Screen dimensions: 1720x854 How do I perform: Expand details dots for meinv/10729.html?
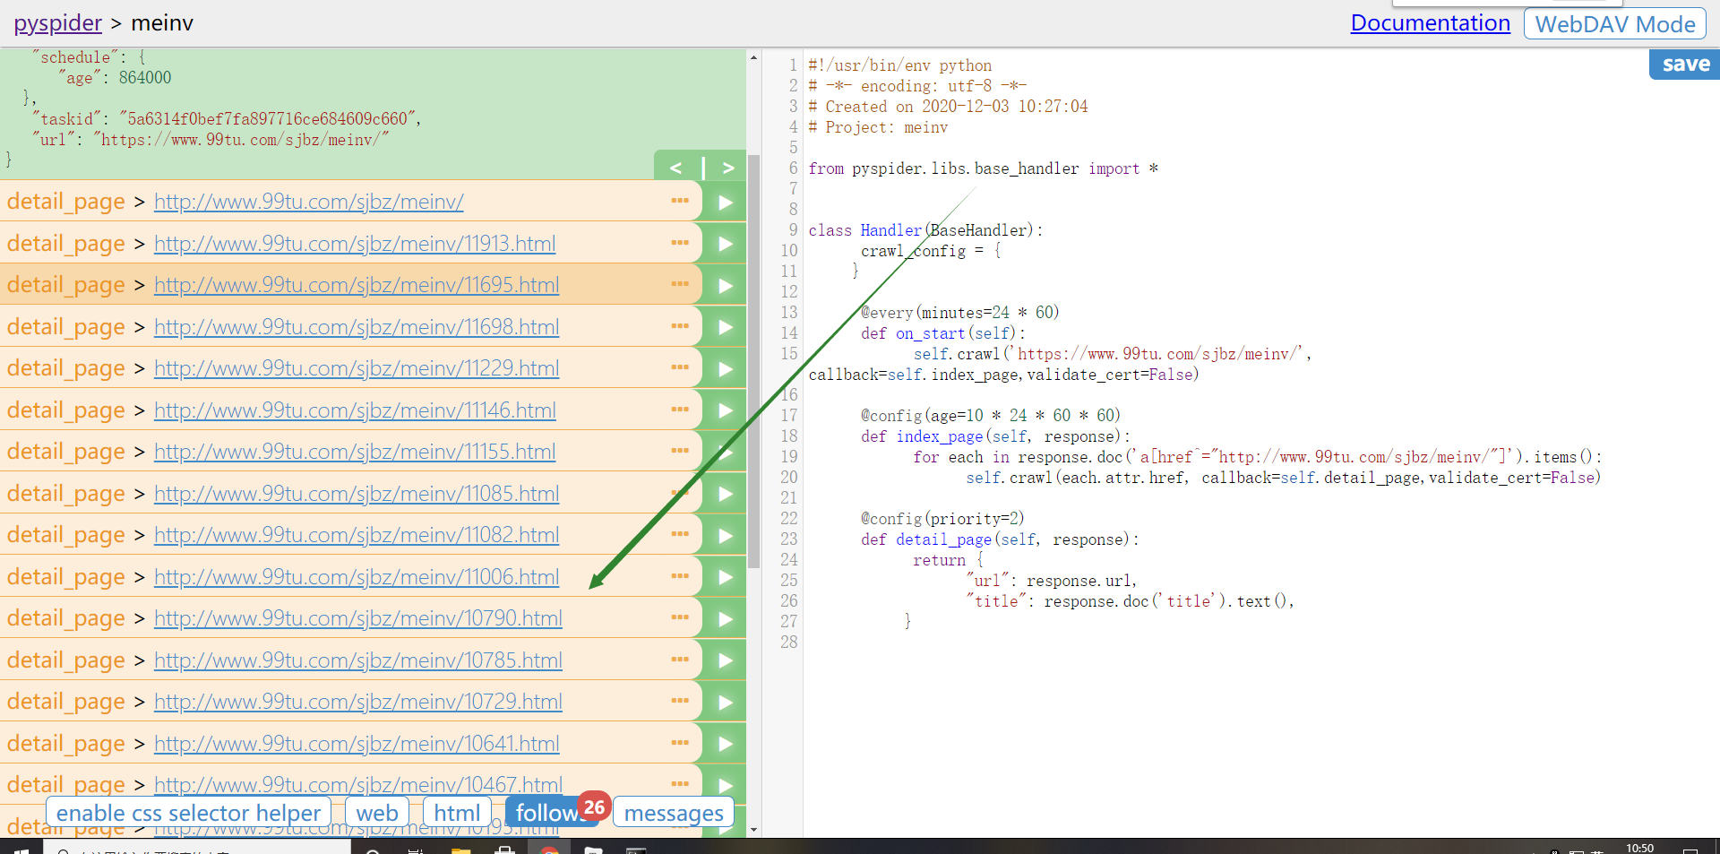[680, 700]
